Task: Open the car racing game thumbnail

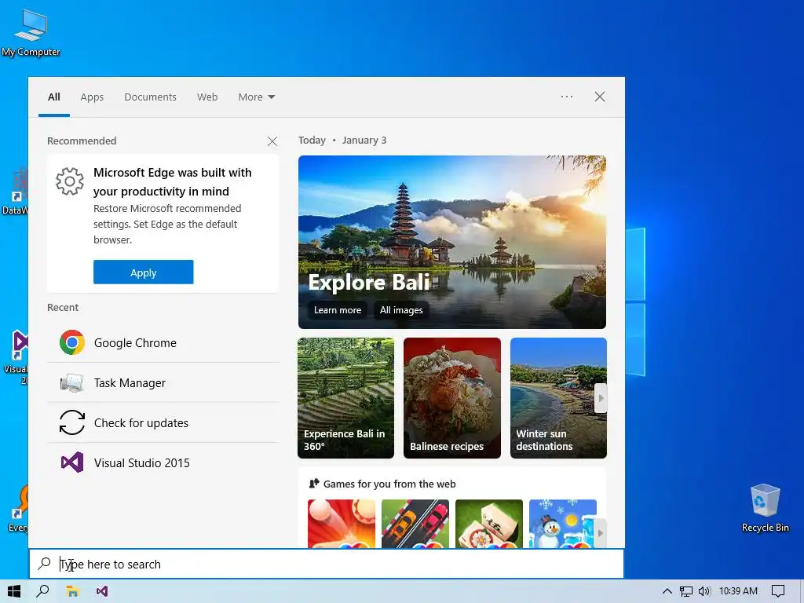Action: pos(415,524)
